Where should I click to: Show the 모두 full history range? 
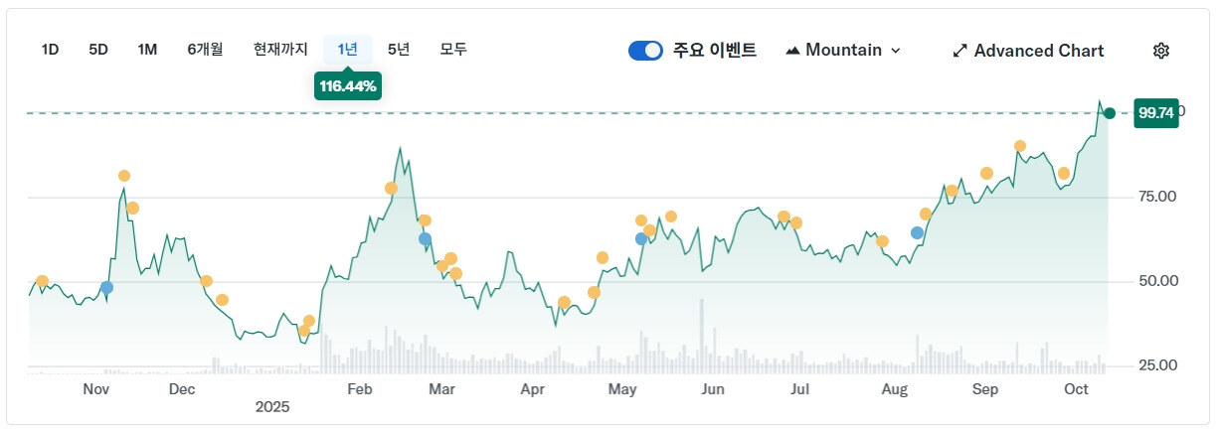[453, 50]
